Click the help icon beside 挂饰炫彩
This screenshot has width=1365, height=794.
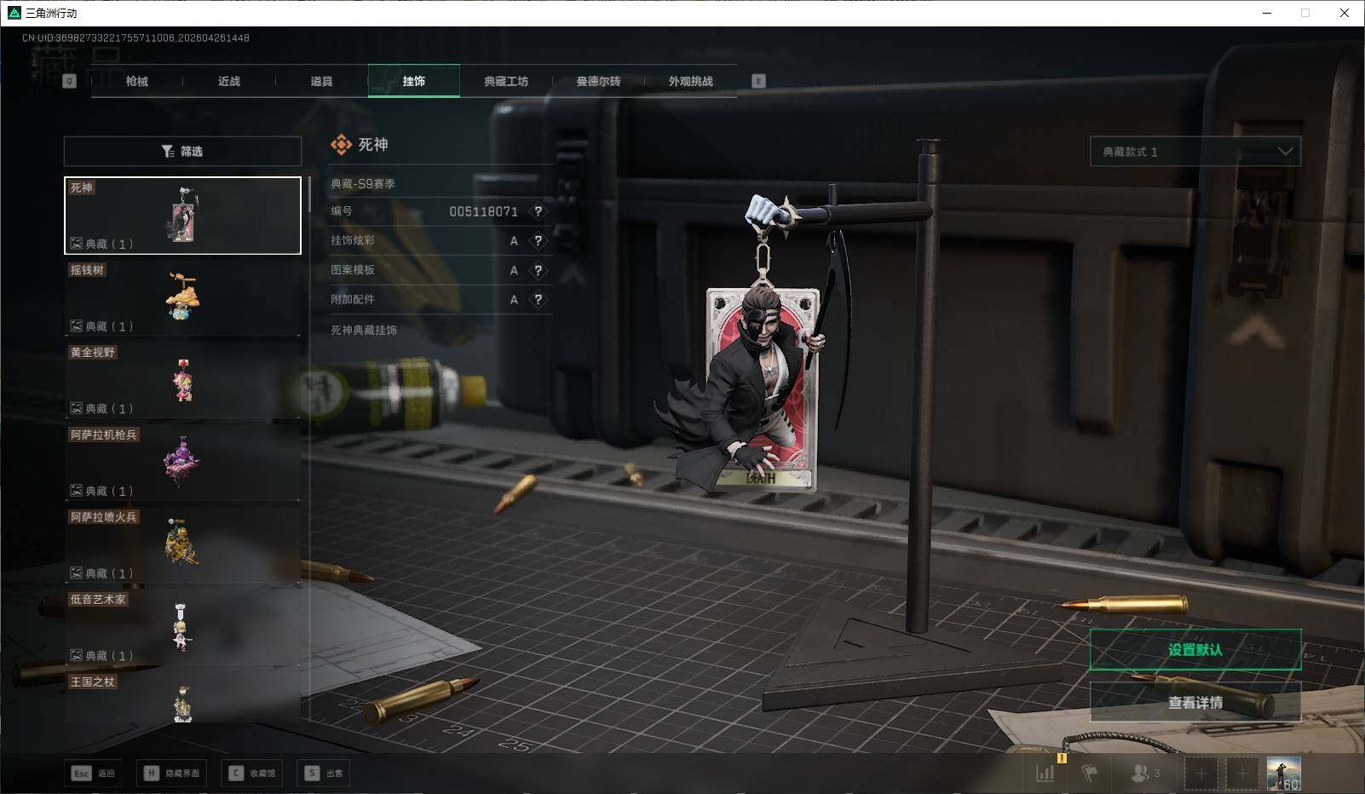pos(538,241)
